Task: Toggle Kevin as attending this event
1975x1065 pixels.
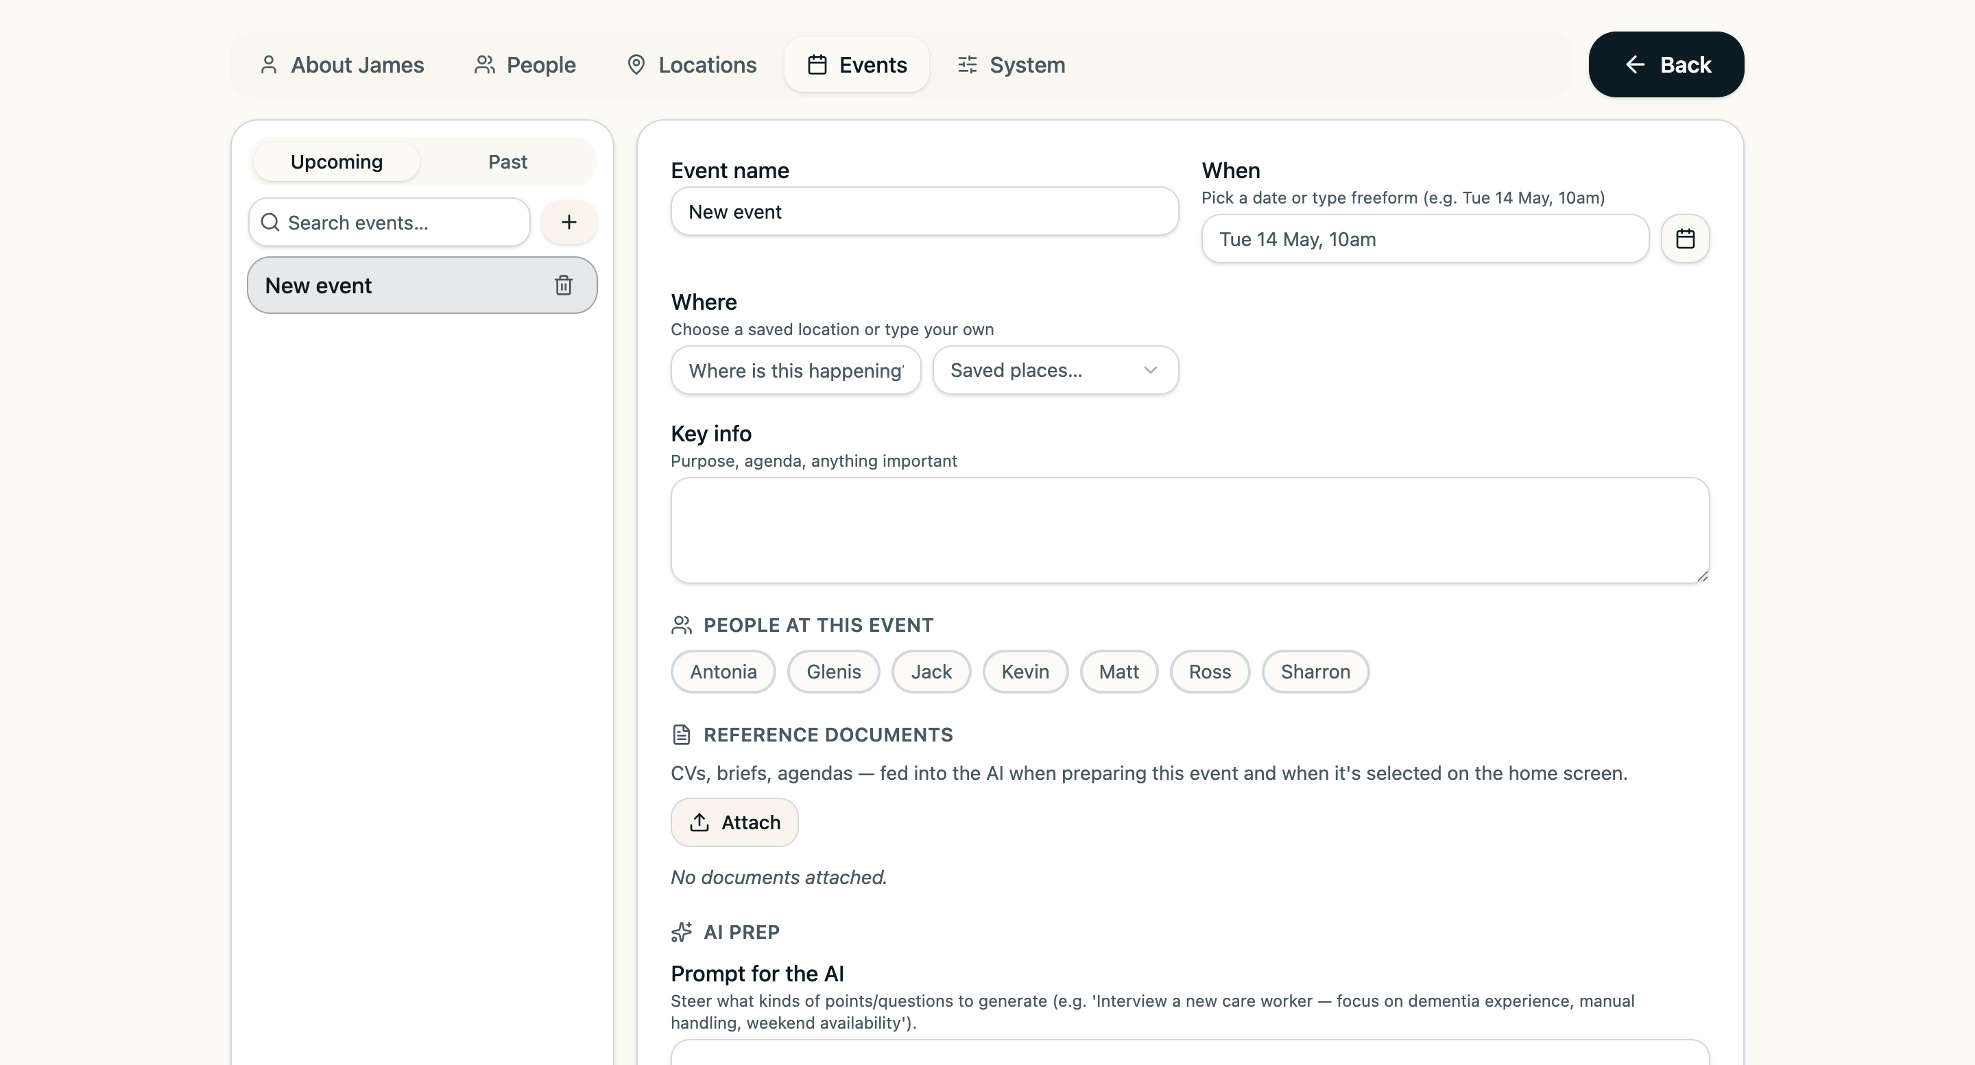Action: point(1025,672)
